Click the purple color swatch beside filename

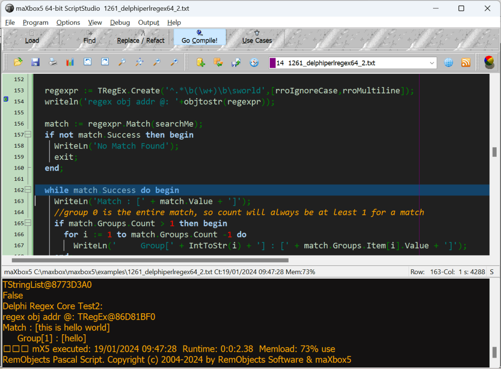(x=272, y=63)
